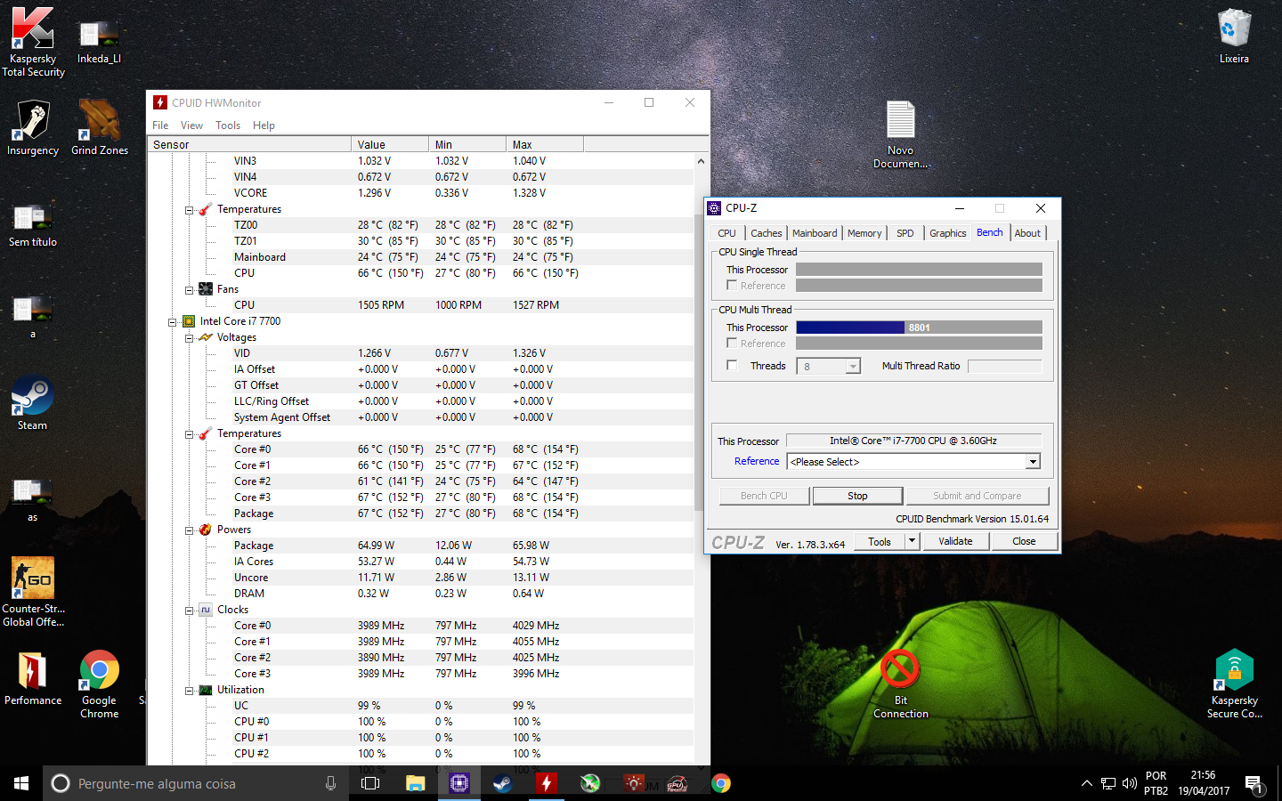Click the Close button in CPU-Z

point(1024,541)
